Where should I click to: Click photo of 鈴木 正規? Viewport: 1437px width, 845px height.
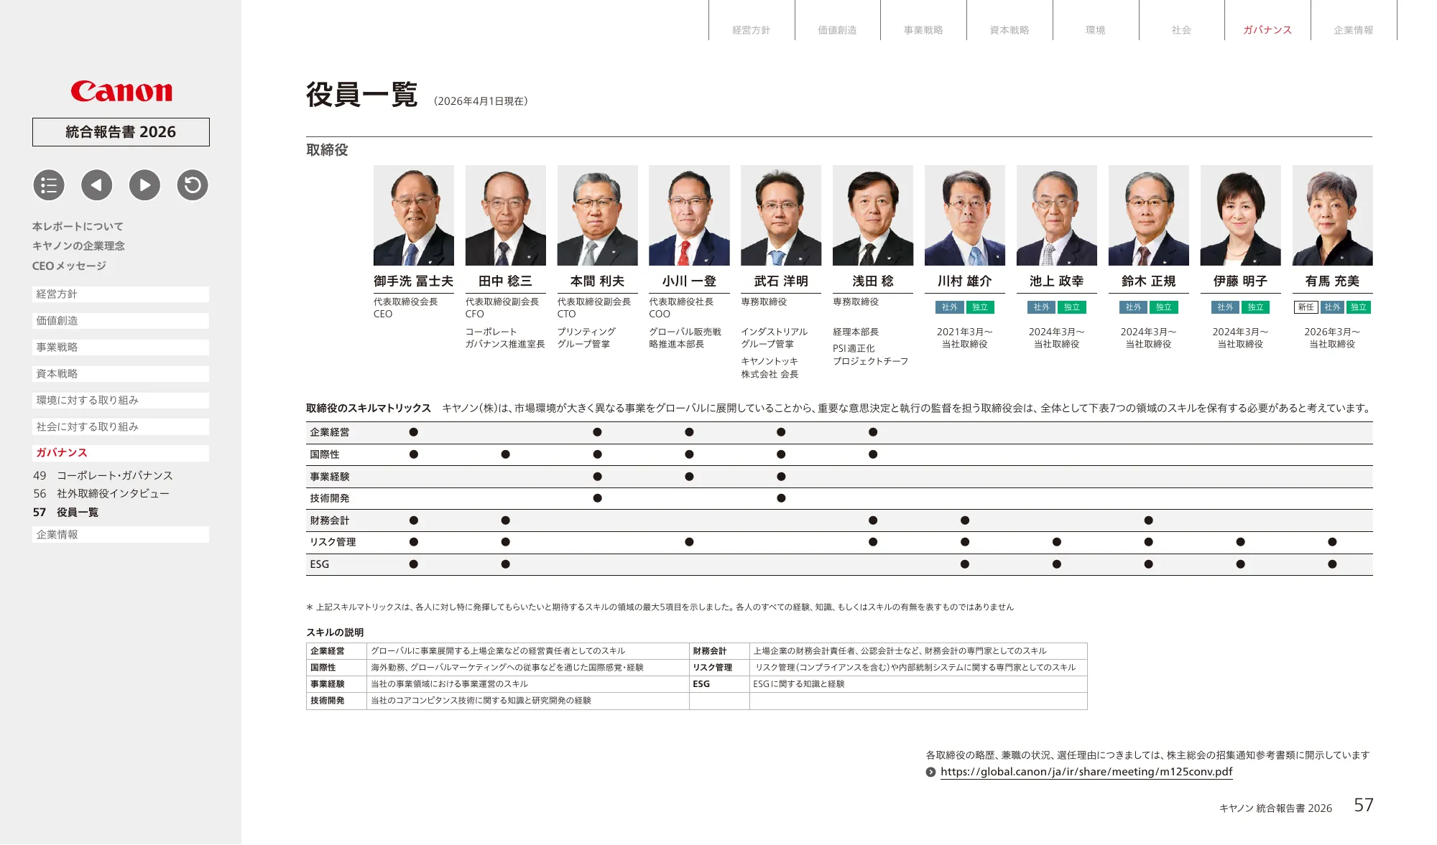click(1149, 215)
